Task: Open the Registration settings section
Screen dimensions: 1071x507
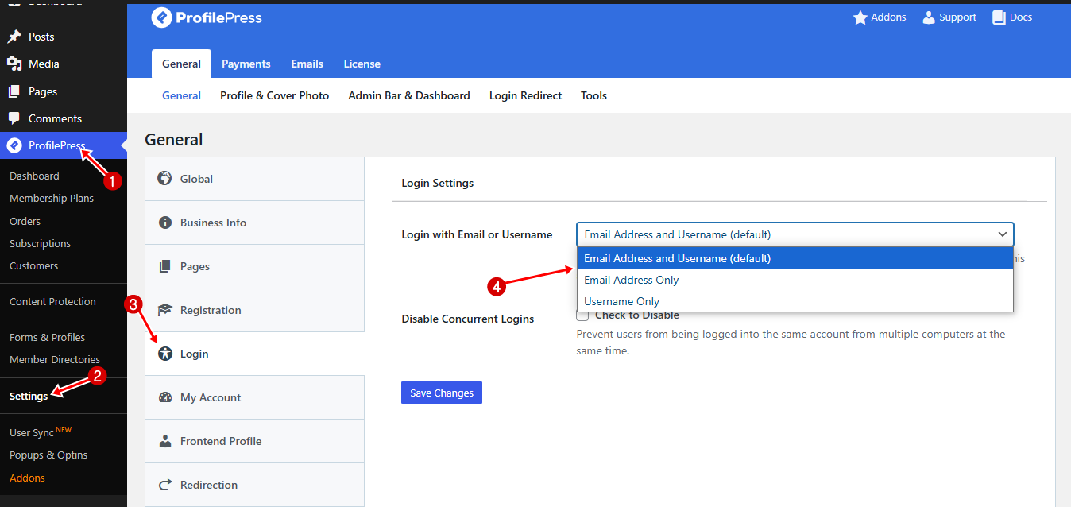Action: pyautogui.click(x=254, y=310)
